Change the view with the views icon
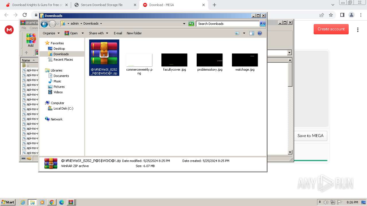The image size is (367, 206). [x=237, y=33]
